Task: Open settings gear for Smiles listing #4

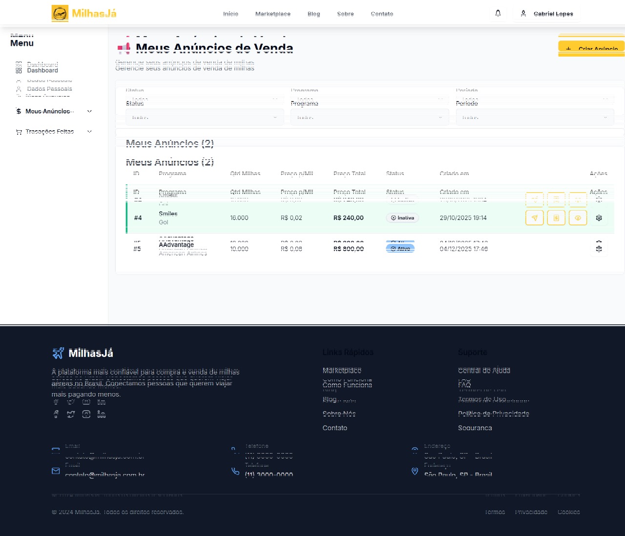Action: [x=599, y=218]
